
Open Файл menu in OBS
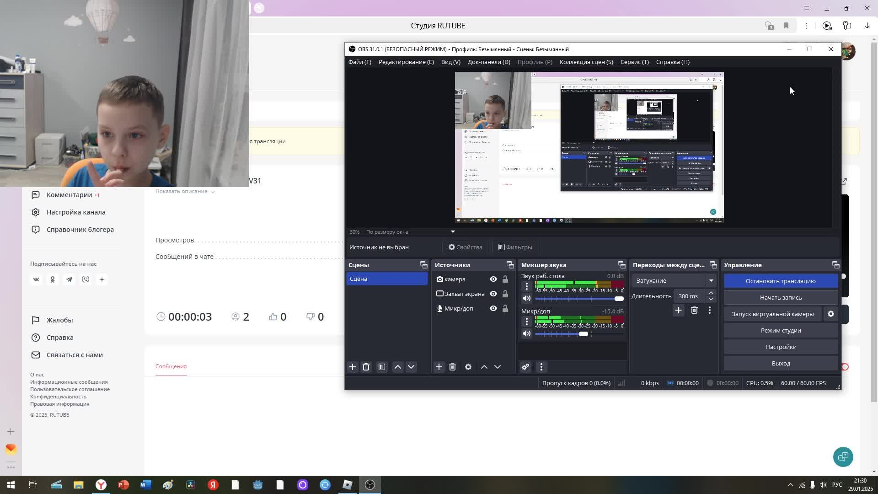click(360, 62)
